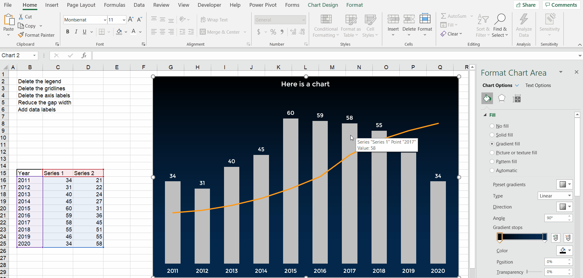Expand the Preset gradients picker

click(565, 184)
